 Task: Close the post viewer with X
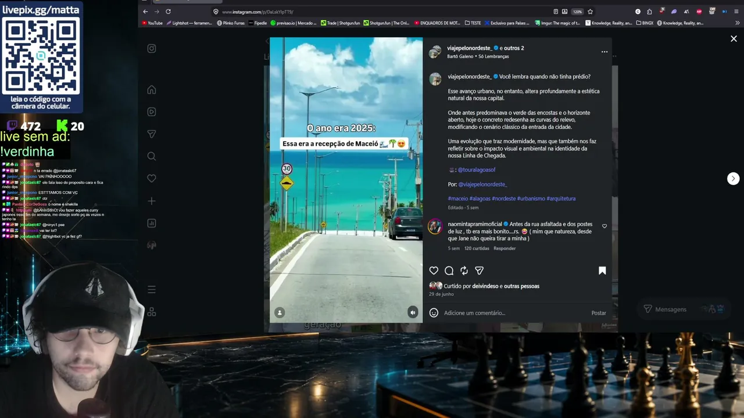pyautogui.click(x=734, y=38)
